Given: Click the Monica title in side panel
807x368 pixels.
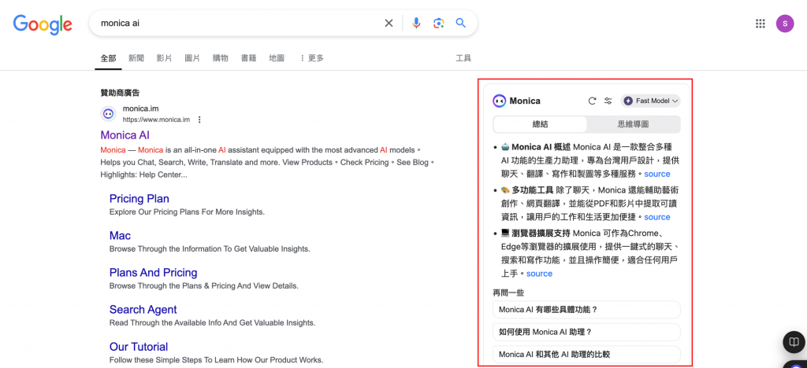Looking at the screenshot, I should [x=525, y=101].
